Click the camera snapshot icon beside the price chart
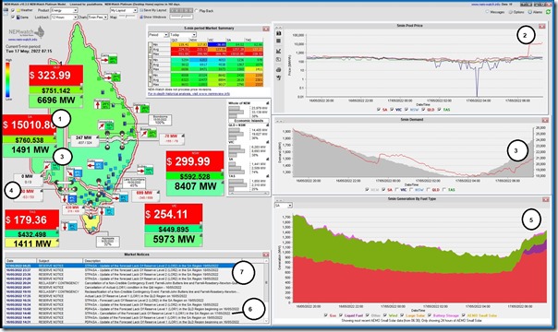The height and width of the screenshot is (332, 558). (279, 33)
